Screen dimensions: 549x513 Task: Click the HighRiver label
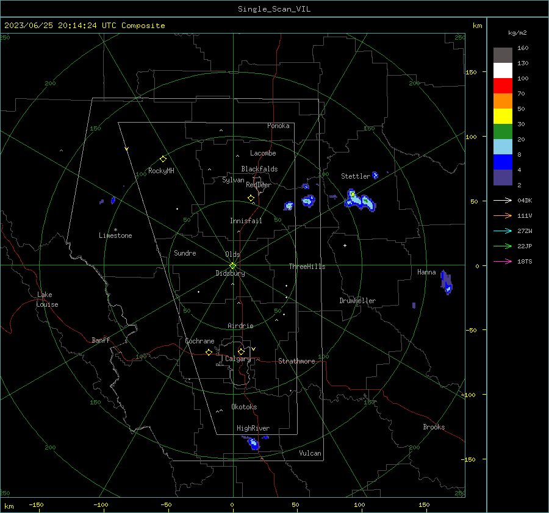coord(253,428)
